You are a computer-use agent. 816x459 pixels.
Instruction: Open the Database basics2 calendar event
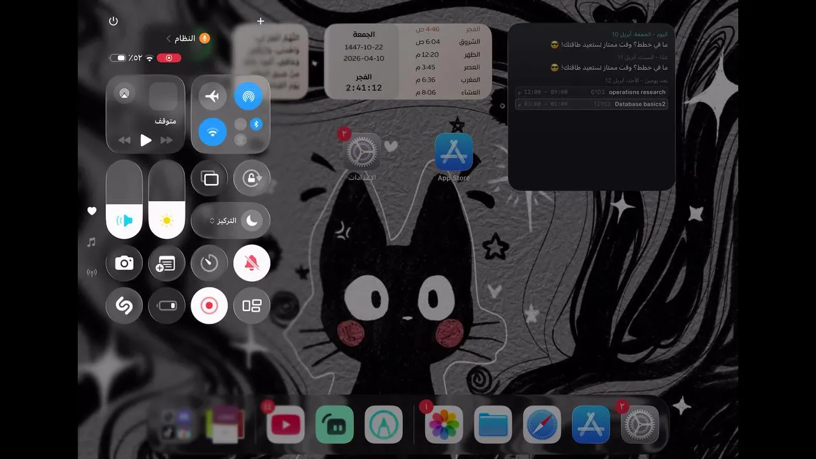click(x=592, y=104)
